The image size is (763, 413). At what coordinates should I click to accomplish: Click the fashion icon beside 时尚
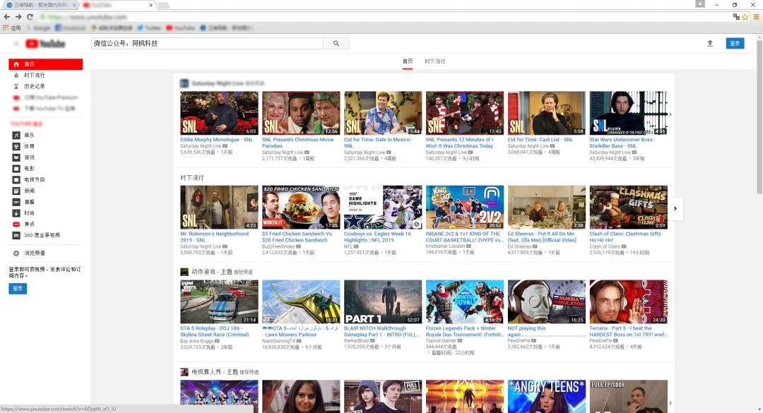[x=16, y=213]
